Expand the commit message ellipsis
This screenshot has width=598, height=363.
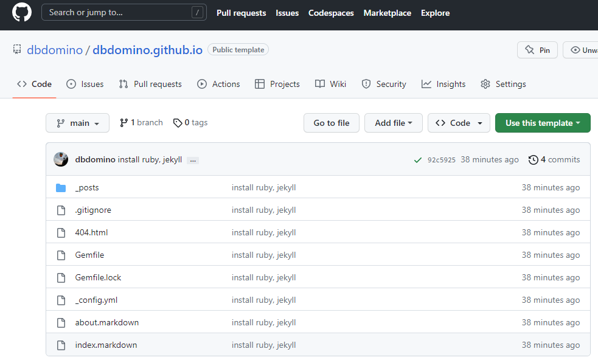point(193,161)
